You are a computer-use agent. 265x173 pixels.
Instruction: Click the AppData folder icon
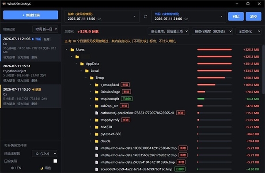click(x=82, y=64)
